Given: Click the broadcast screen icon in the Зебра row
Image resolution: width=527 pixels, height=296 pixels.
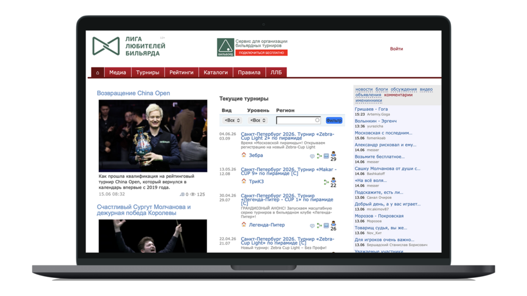Looking at the screenshot, I should 326,156.
